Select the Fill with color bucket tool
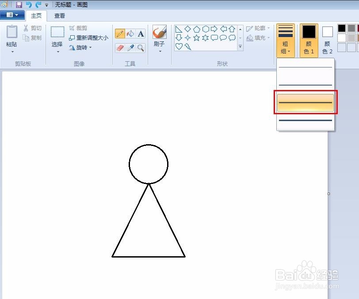The height and width of the screenshot is (299, 359). click(x=131, y=34)
